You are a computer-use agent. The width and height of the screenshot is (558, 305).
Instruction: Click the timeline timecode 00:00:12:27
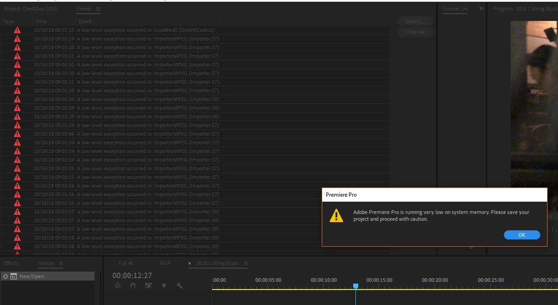pos(132,275)
